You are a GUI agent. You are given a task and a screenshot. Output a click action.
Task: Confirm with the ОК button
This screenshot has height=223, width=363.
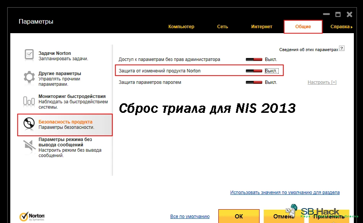tap(239, 216)
